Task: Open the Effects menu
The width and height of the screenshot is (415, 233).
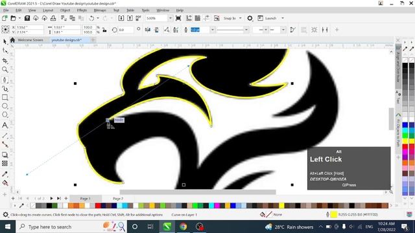Action: point(82,10)
